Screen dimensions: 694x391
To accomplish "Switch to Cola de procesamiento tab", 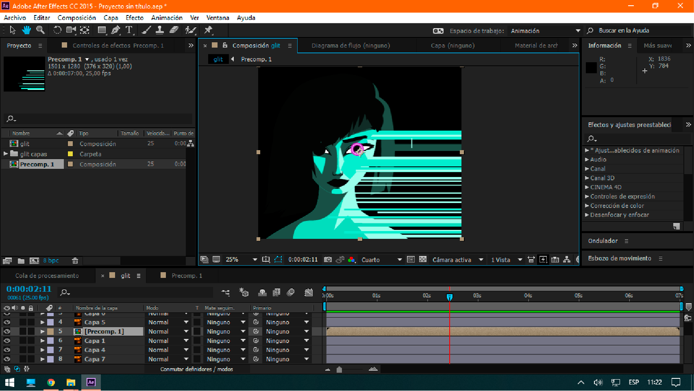I will point(47,276).
